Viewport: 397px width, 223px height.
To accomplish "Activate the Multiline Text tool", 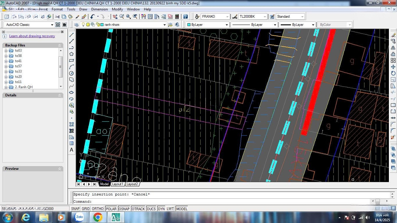I will [72, 150].
